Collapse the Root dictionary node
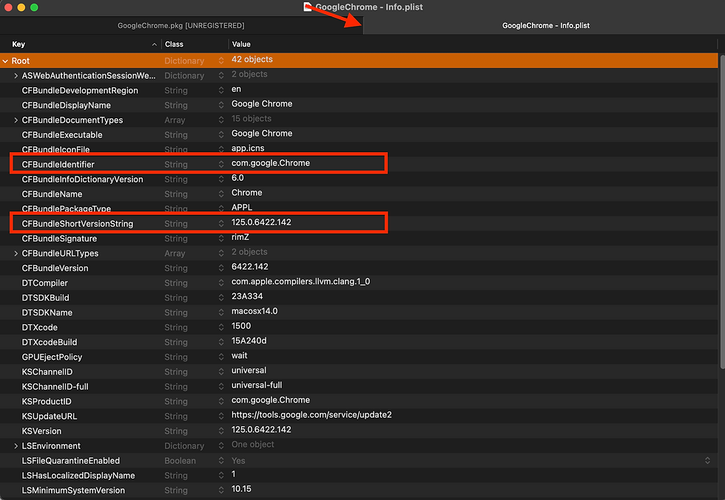 point(5,61)
